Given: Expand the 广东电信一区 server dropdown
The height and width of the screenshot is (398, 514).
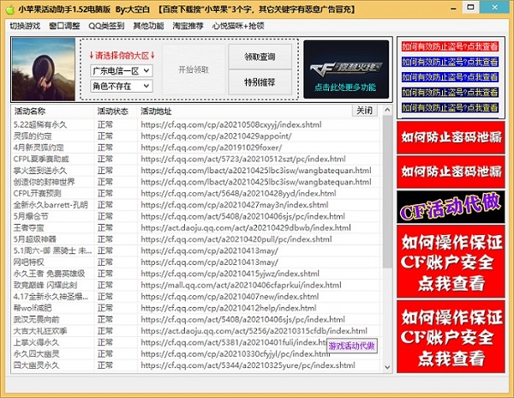Looking at the screenshot, I should click(x=122, y=71).
